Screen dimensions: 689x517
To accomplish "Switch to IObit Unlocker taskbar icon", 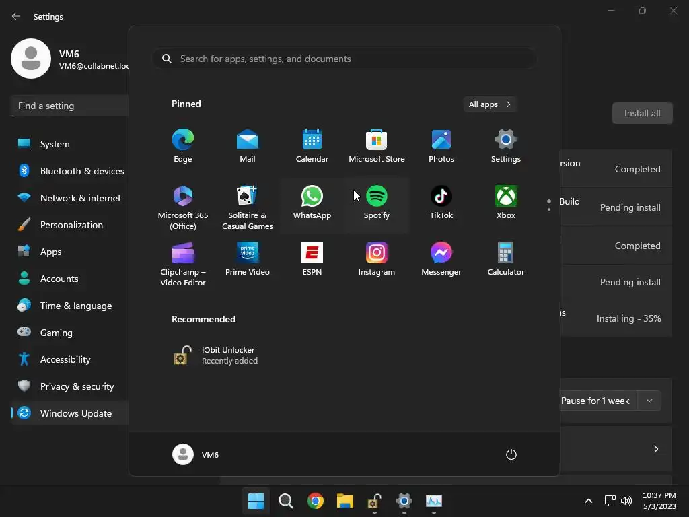I will pyautogui.click(x=374, y=501).
